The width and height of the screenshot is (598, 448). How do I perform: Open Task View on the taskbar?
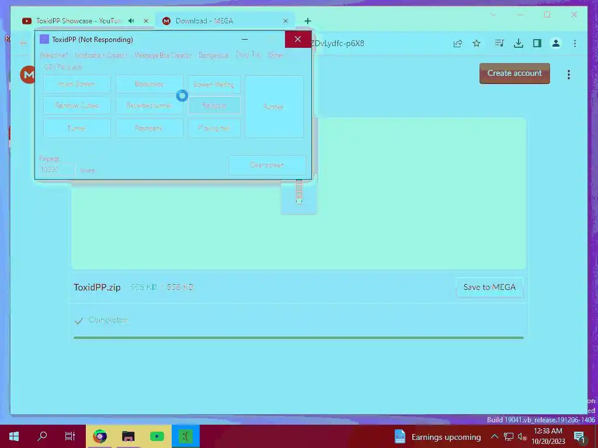click(70, 436)
